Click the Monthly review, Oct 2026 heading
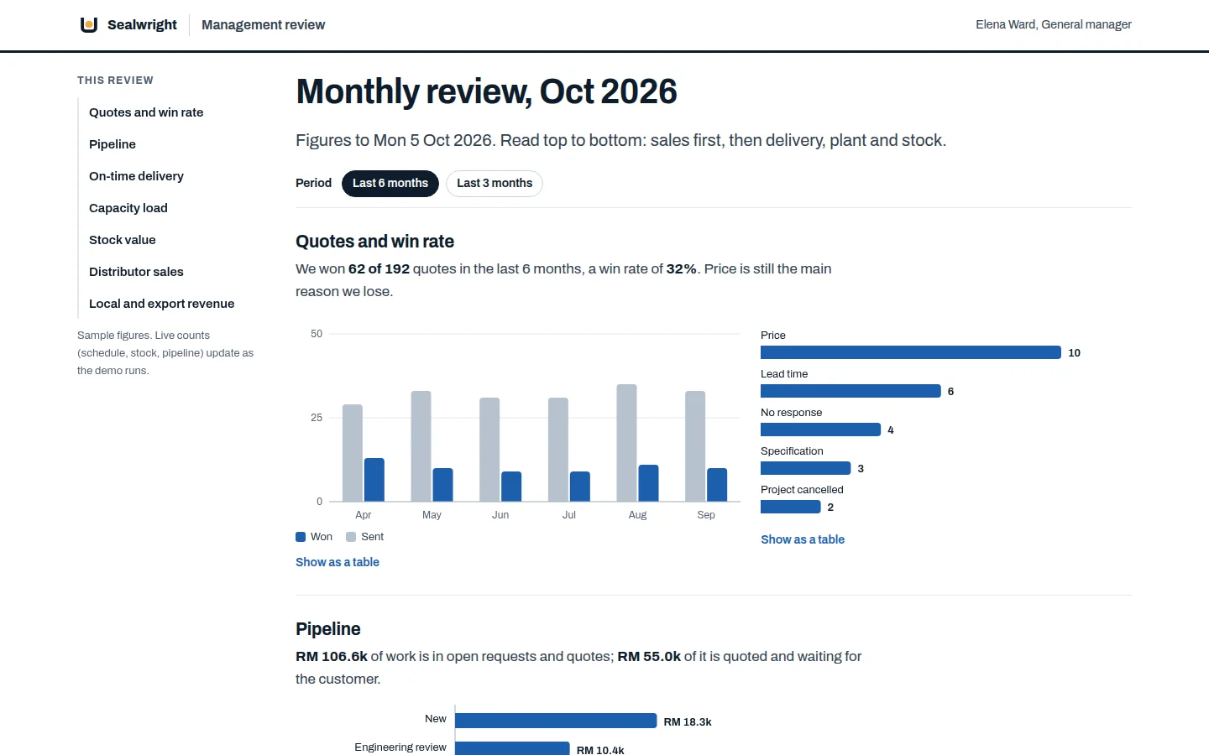 click(x=486, y=91)
